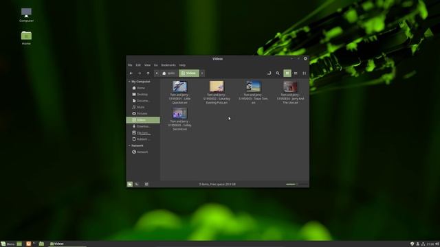The image size is (440, 247).
Task: Select the Little Quacker video thumbnail
Action: [179, 86]
